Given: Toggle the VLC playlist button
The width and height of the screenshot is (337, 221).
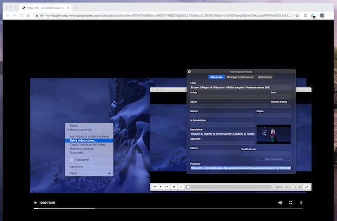Looking at the screenshot, I should [x=181, y=187].
